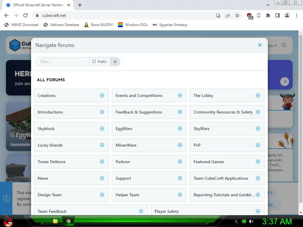Expand The Lobby forum plus icon
Screen dimensions: 303x227
pos(258,95)
